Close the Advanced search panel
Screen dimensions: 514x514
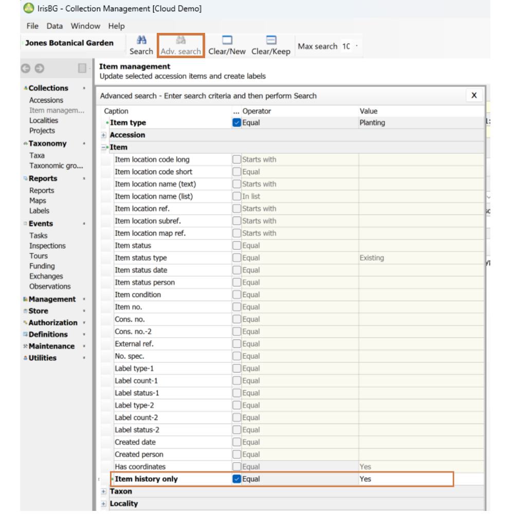point(474,96)
